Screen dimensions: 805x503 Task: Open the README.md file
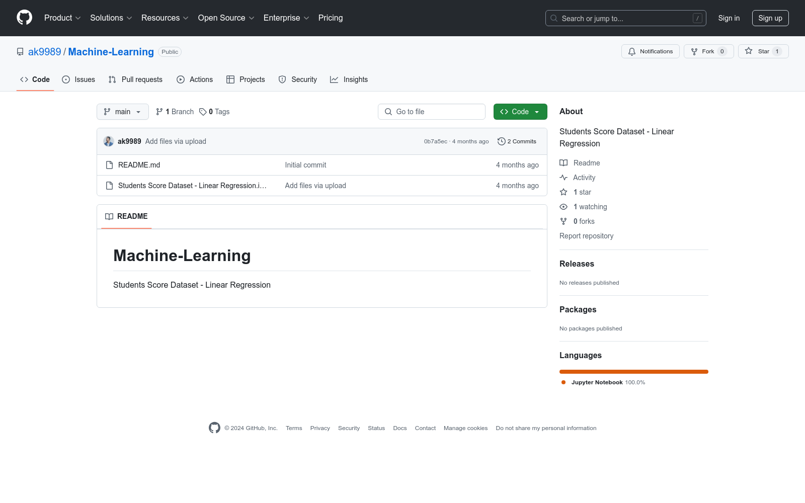pos(139,165)
